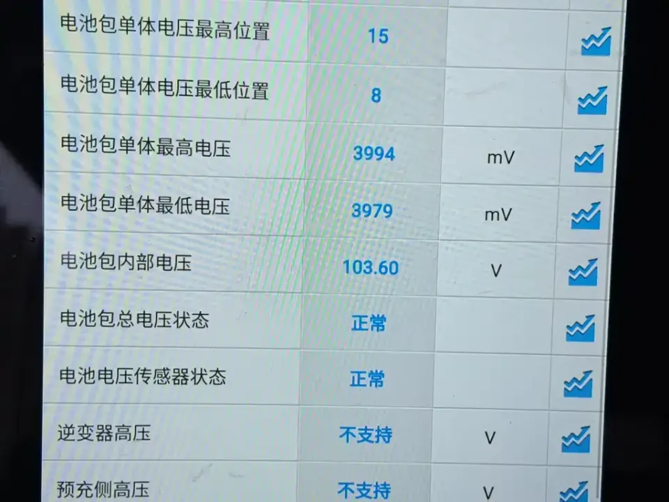
Task: Open chart icon for 电池电压传感器状态
Action: click(x=578, y=383)
